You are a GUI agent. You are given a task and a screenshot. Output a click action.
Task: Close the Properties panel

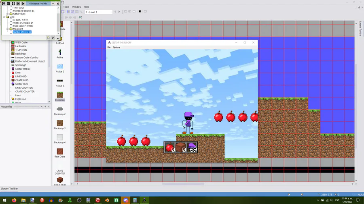49,106
